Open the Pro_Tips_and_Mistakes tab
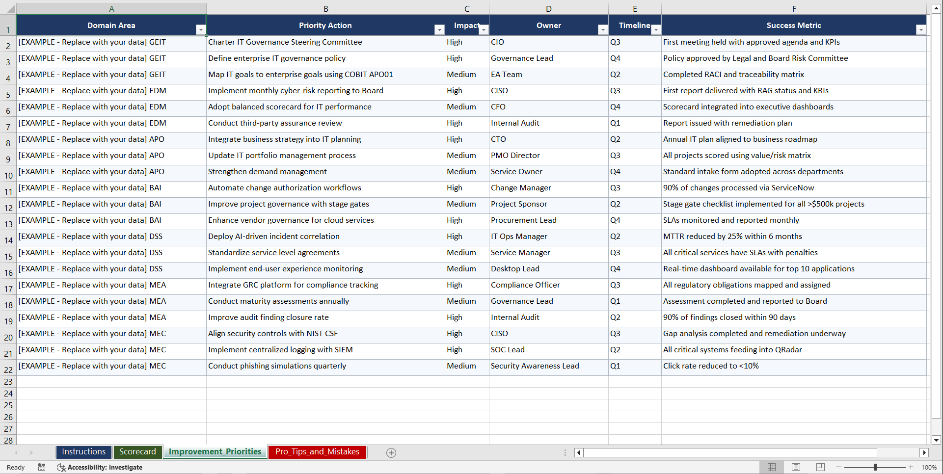This screenshot has width=943, height=474. point(317,452)
